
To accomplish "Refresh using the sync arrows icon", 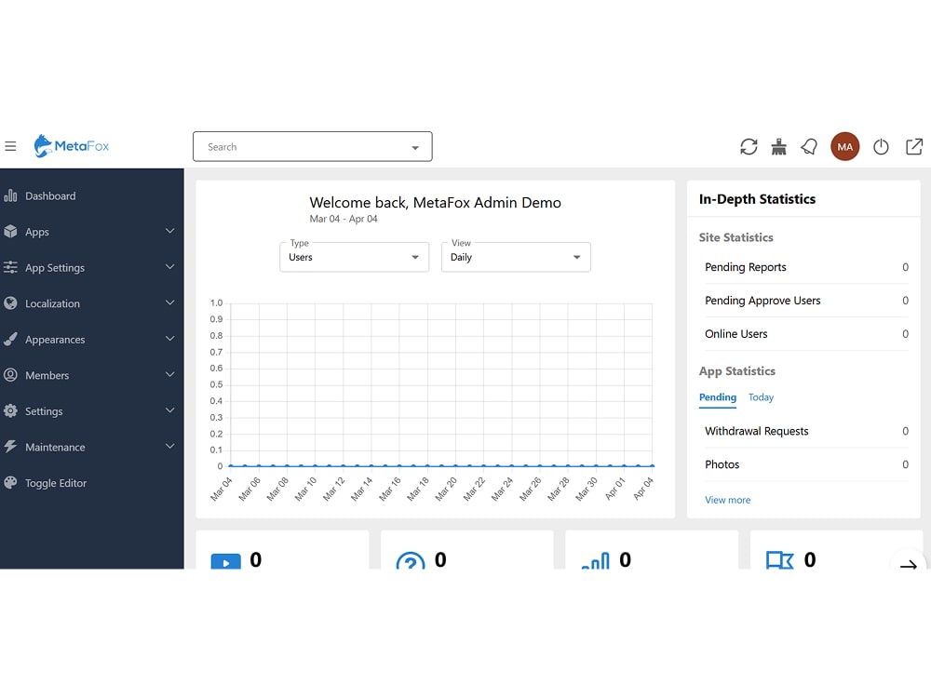I will pos(749,147).
